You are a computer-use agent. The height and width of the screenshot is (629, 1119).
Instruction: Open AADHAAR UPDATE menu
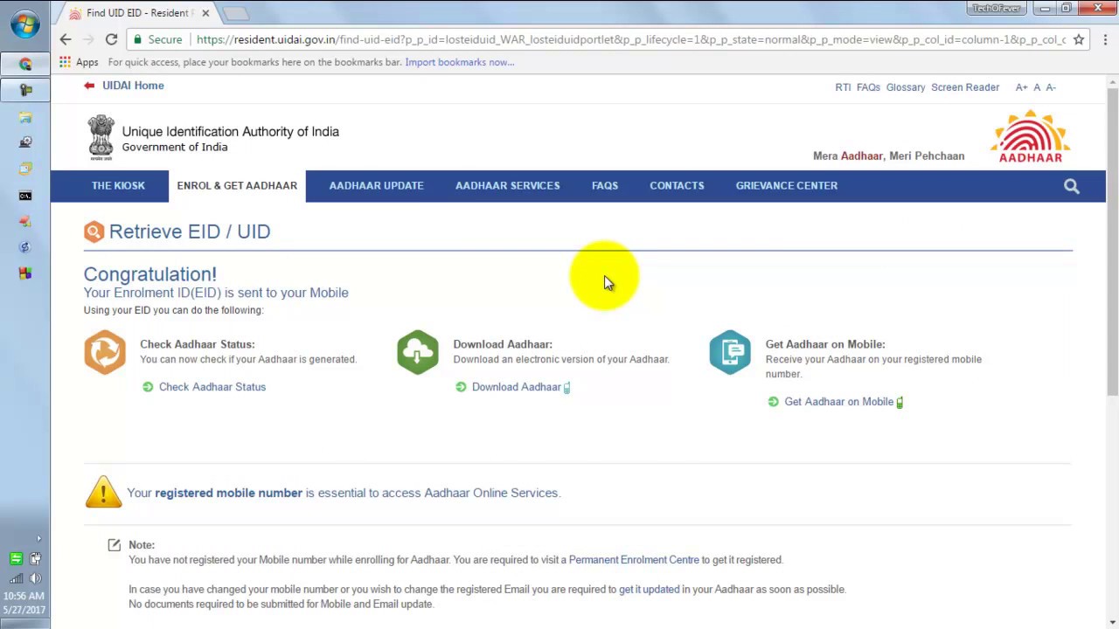pos(376,186)
